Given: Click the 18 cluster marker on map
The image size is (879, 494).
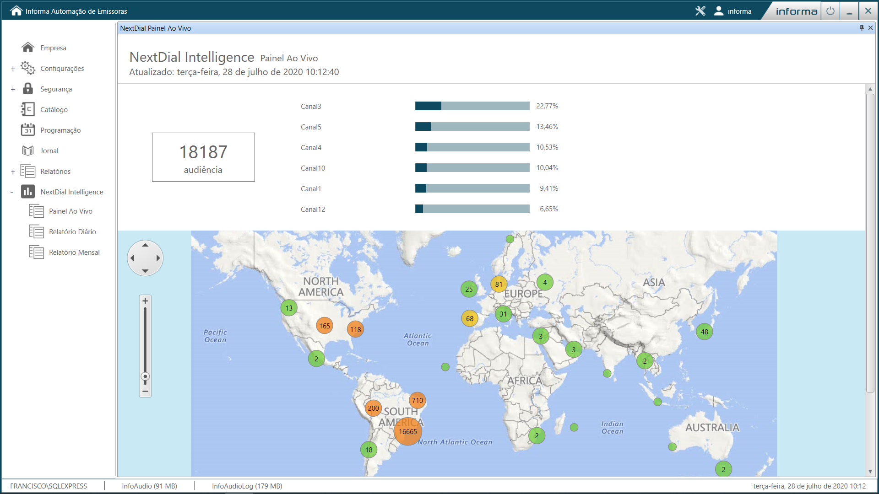Looking at the screenshot, I should [369, 450].
